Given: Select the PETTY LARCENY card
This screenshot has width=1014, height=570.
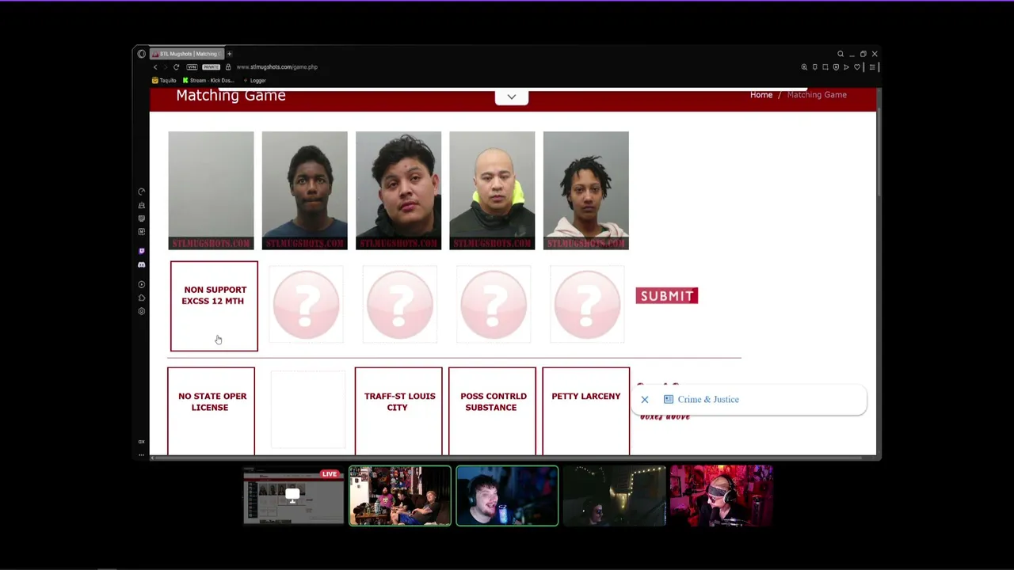Looking at the screenshot, I should (586, 411).
